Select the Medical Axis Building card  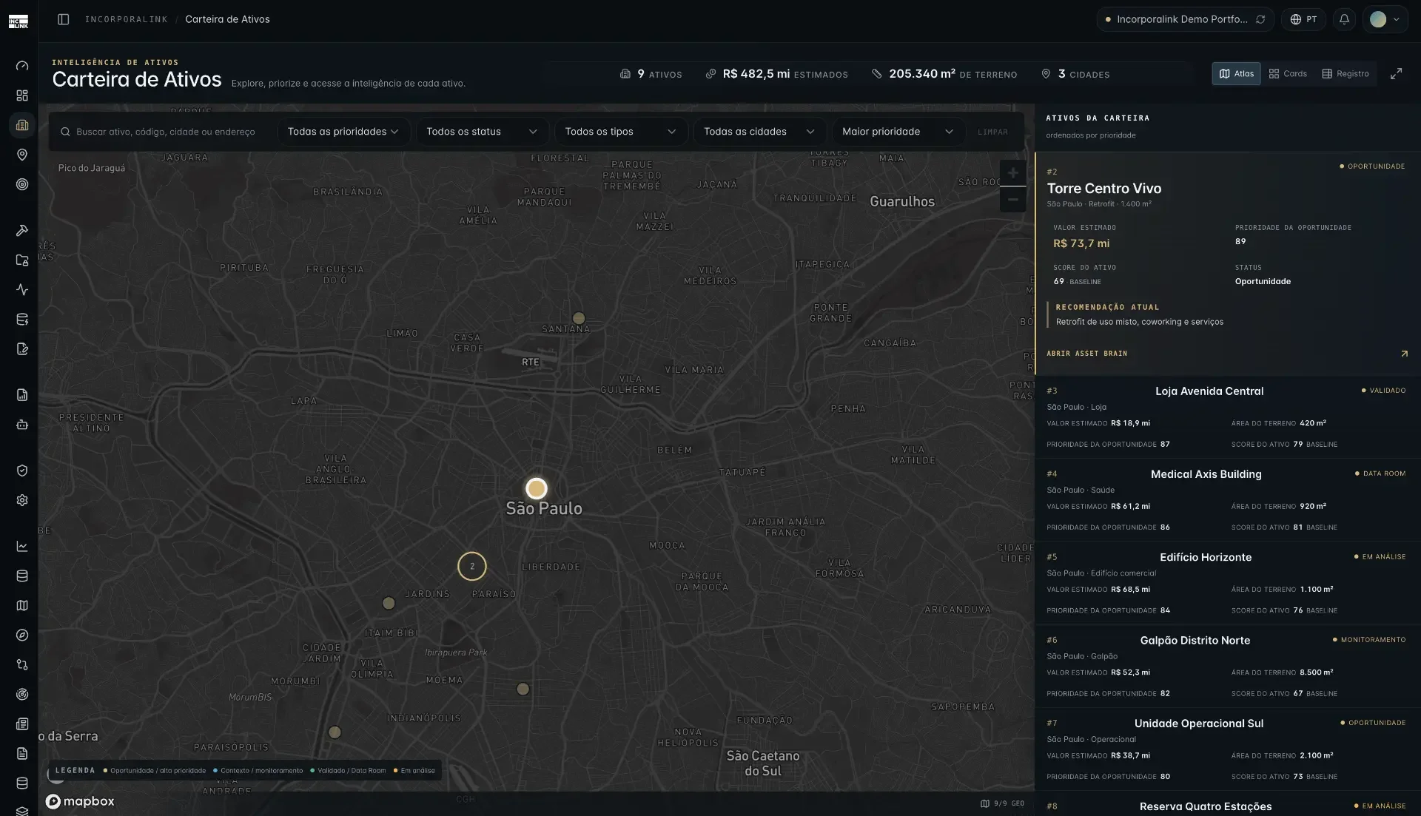click(x=1228, y=499)
